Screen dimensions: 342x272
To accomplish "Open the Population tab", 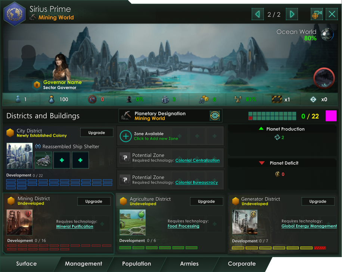I will click(137, 264).
